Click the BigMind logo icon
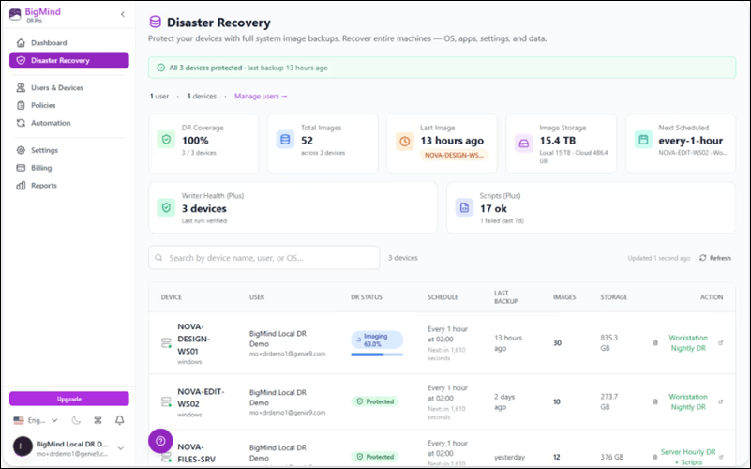 [x=15, y=14]
